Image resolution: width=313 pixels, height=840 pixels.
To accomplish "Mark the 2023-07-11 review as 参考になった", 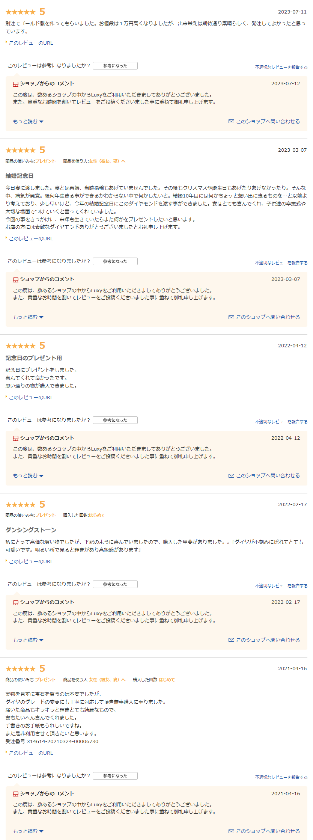I will coord(115,66).
